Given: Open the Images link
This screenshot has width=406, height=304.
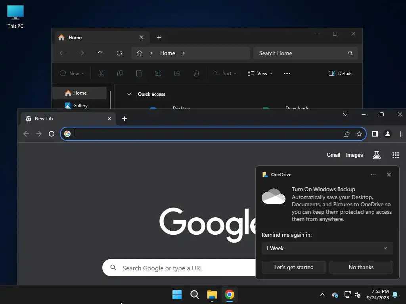Looking at the screenshot, I should 354,155.
